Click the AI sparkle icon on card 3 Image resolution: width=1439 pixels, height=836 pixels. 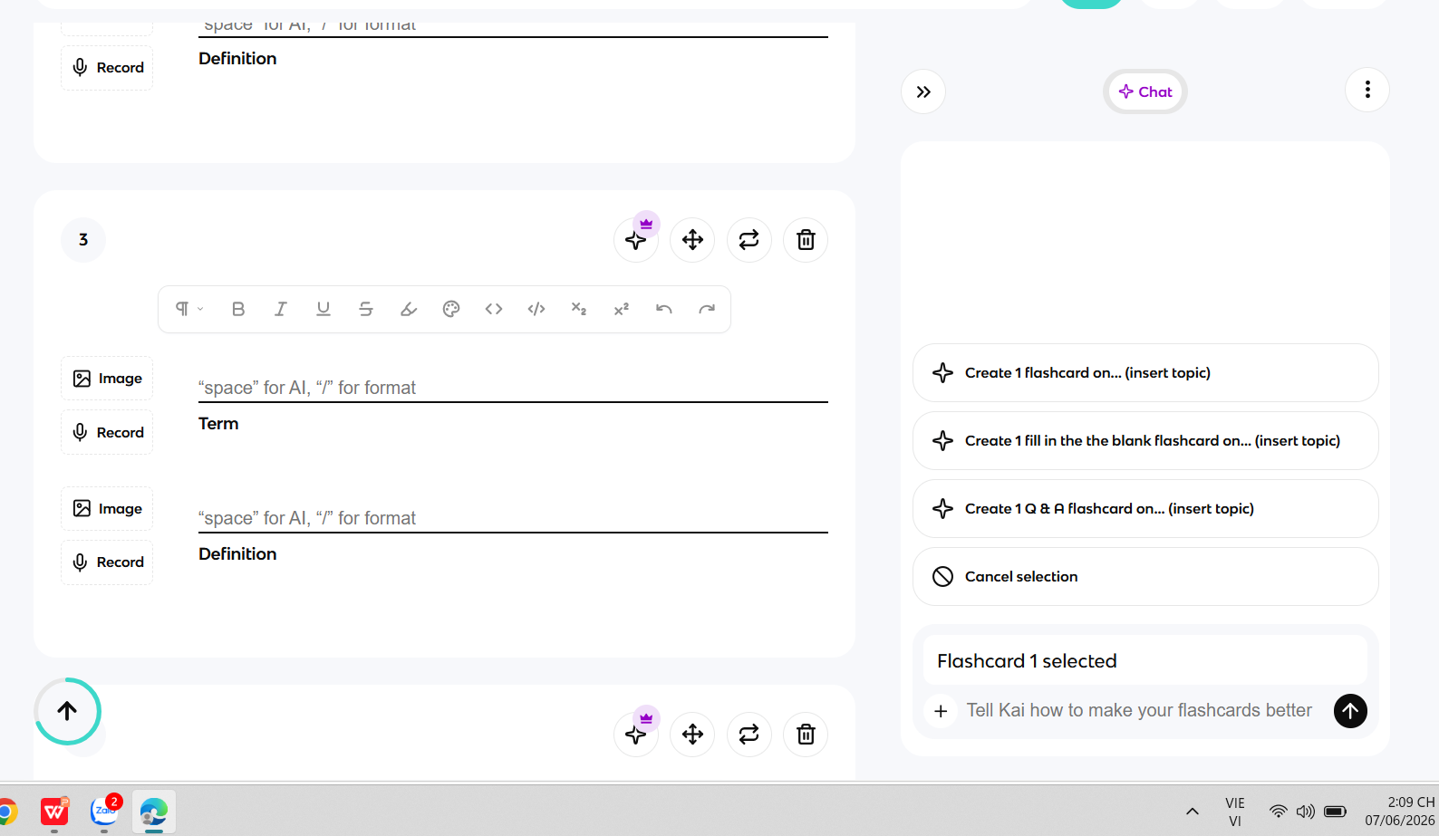[636, 240]
